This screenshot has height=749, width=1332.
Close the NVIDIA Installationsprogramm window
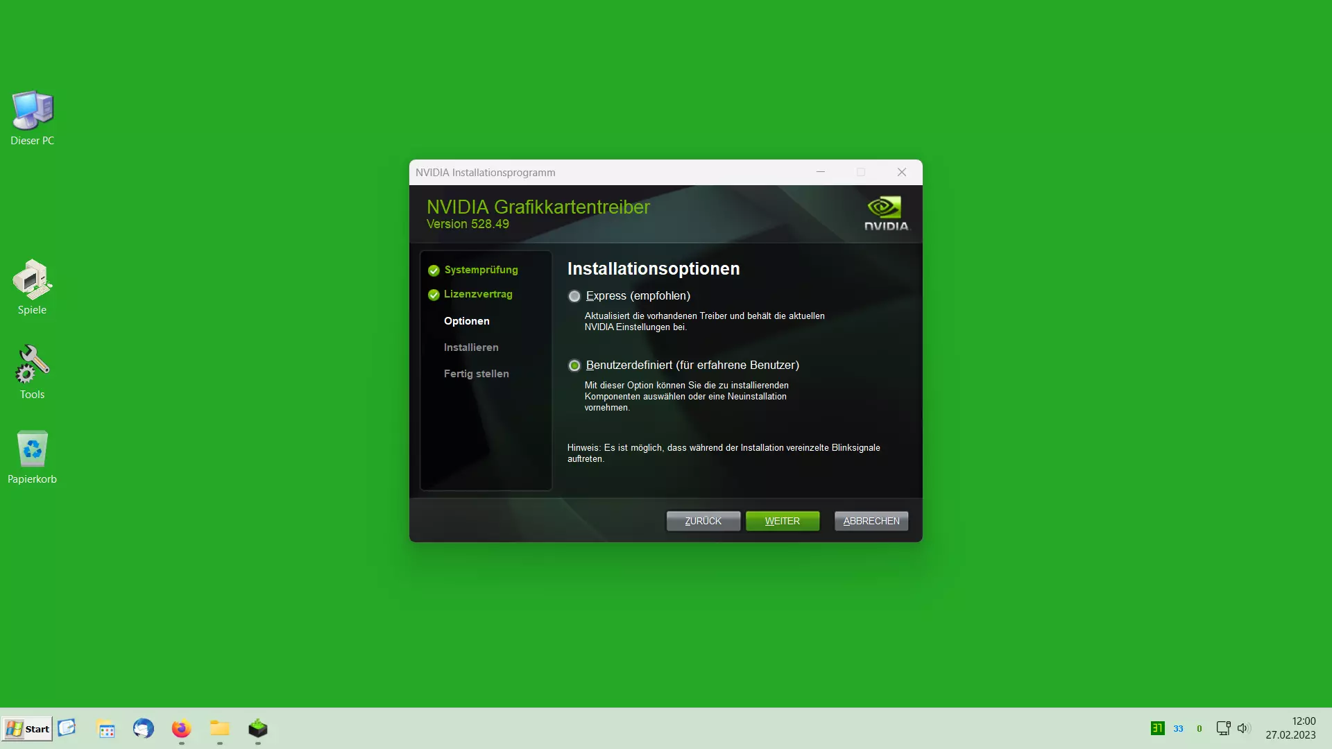click(902, 172)
